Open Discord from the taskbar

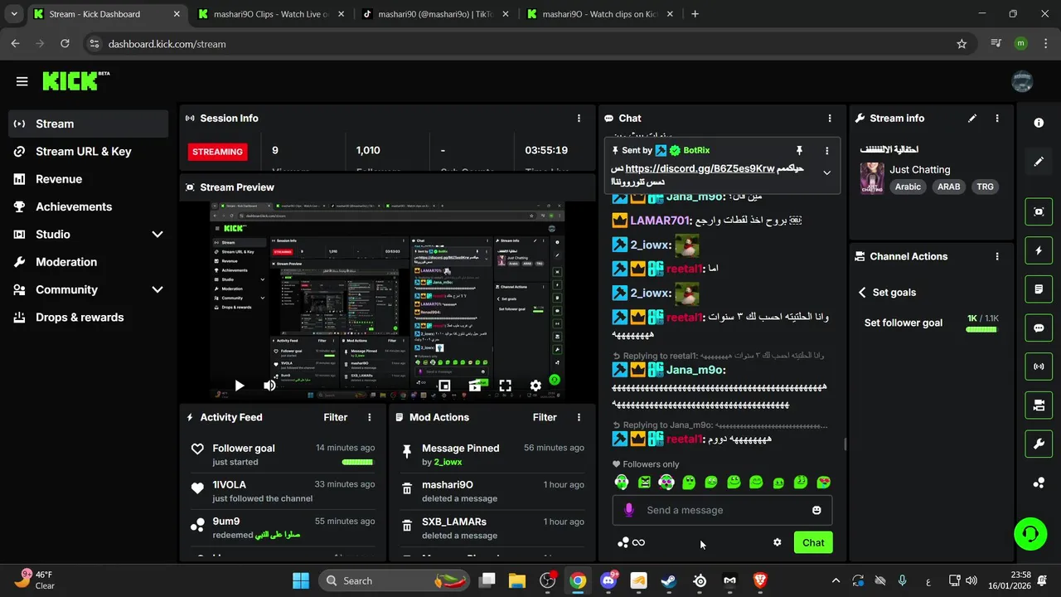pos(608,580)
